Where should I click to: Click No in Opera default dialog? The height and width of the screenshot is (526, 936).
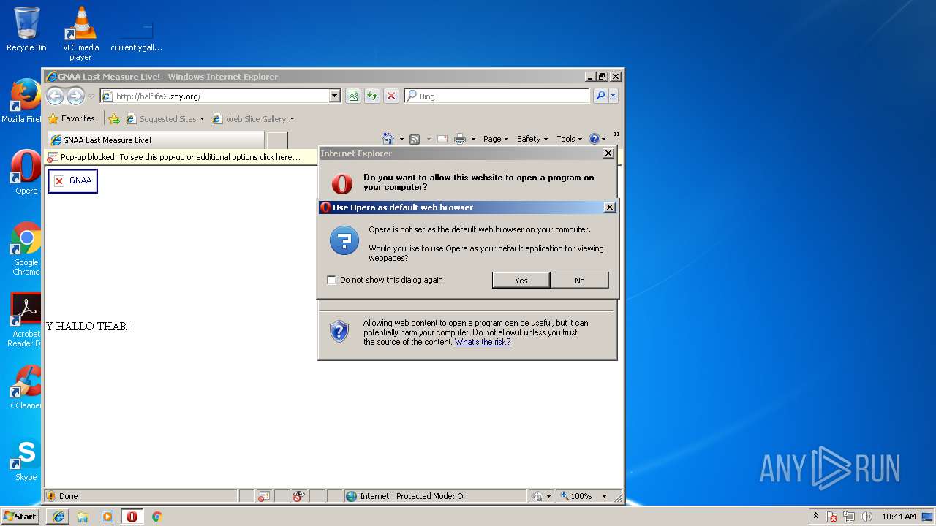(x=579, y=280)
